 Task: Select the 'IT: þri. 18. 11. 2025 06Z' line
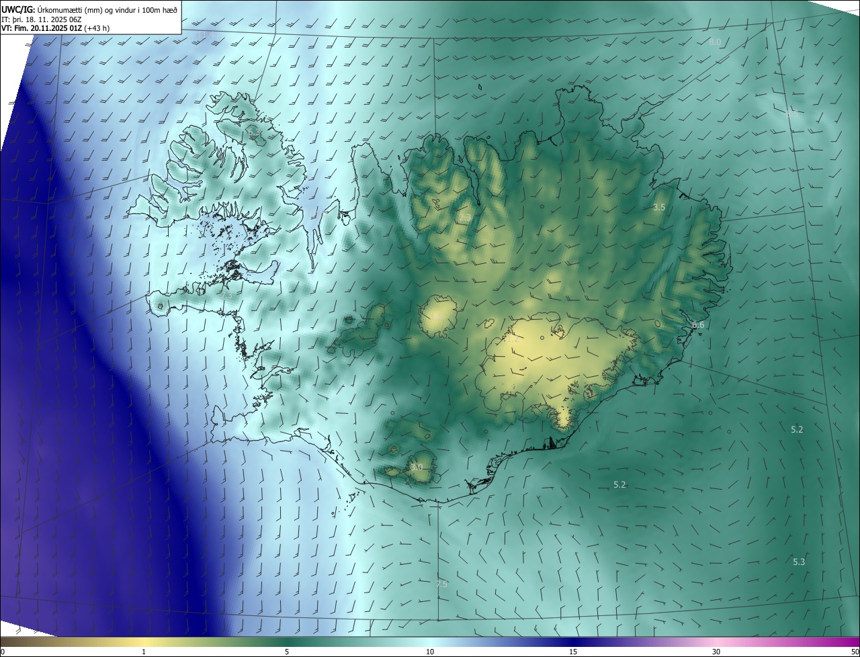pos(42,19)
